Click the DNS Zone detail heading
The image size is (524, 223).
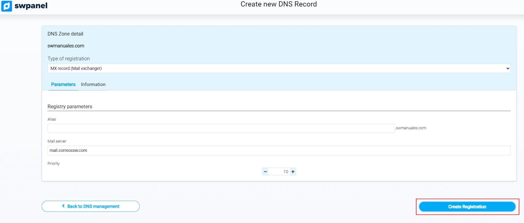pos(65,34)
